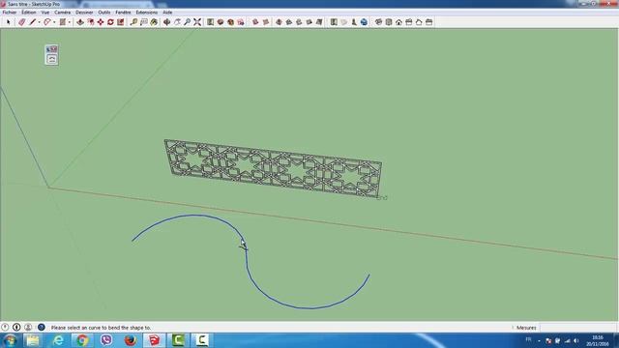Open the Fenêtre menu
619x348 pixels.
123,13
